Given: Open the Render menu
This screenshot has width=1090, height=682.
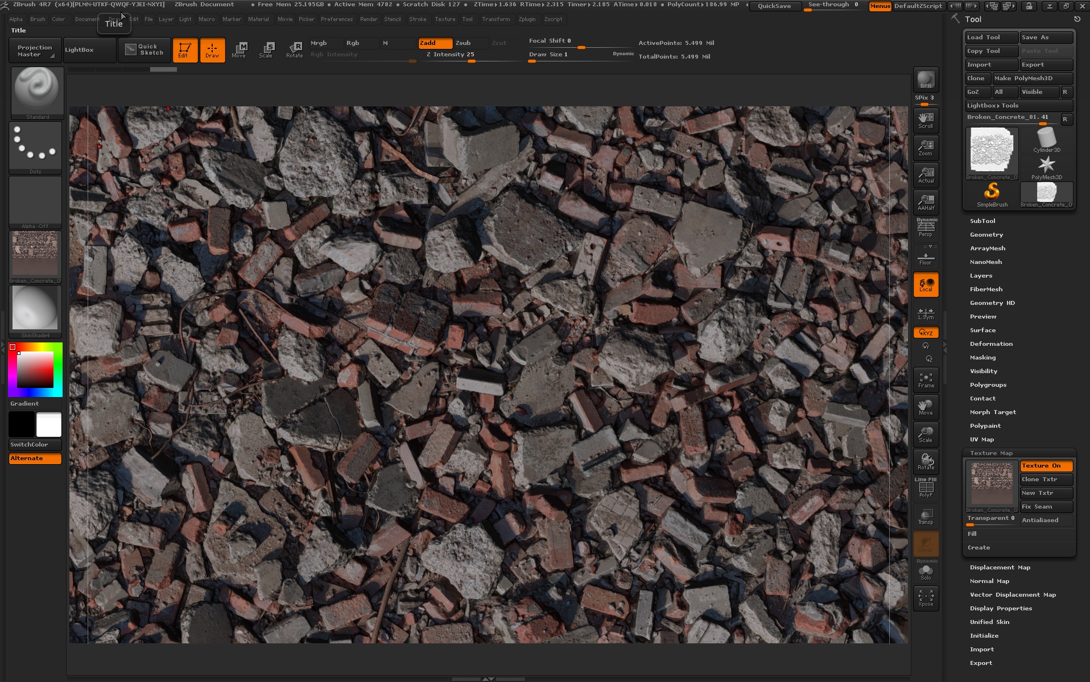Looking at the screenshot, I should 369,19.
